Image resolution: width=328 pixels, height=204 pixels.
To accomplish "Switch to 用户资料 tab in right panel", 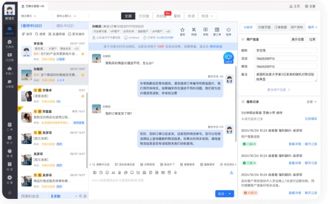I will 297,27.
